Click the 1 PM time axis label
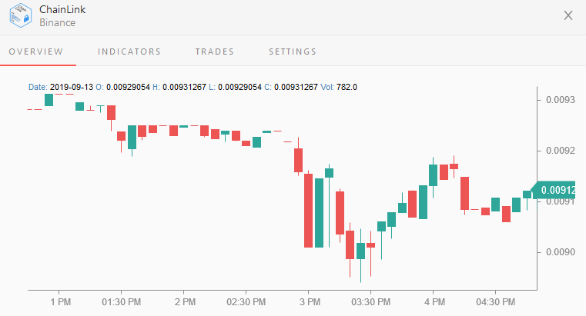 tap(61, 302)
